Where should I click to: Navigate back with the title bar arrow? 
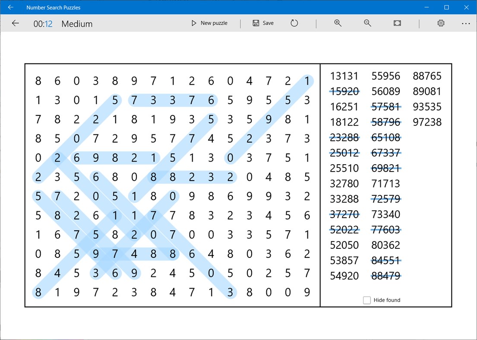click(10, 7)
